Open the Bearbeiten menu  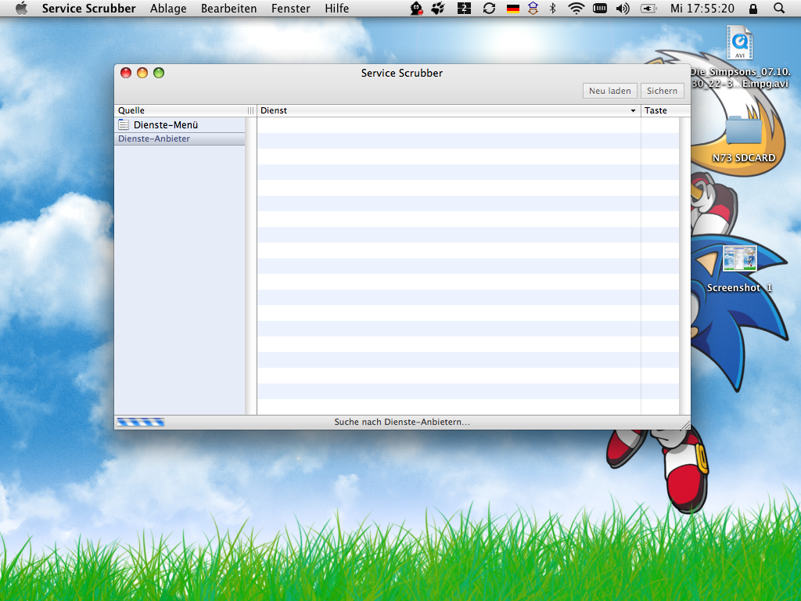(x=229, y=8)
